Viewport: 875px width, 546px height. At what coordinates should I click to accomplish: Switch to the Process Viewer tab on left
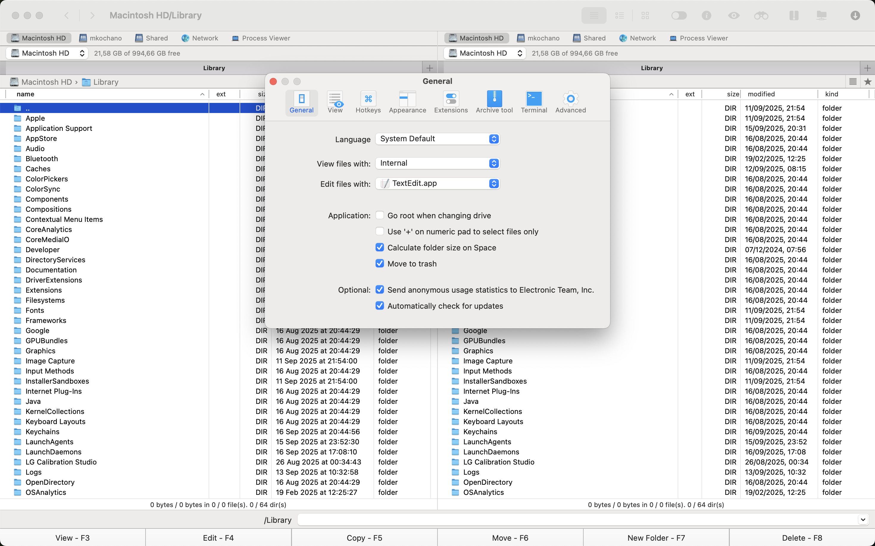[261, 38]
